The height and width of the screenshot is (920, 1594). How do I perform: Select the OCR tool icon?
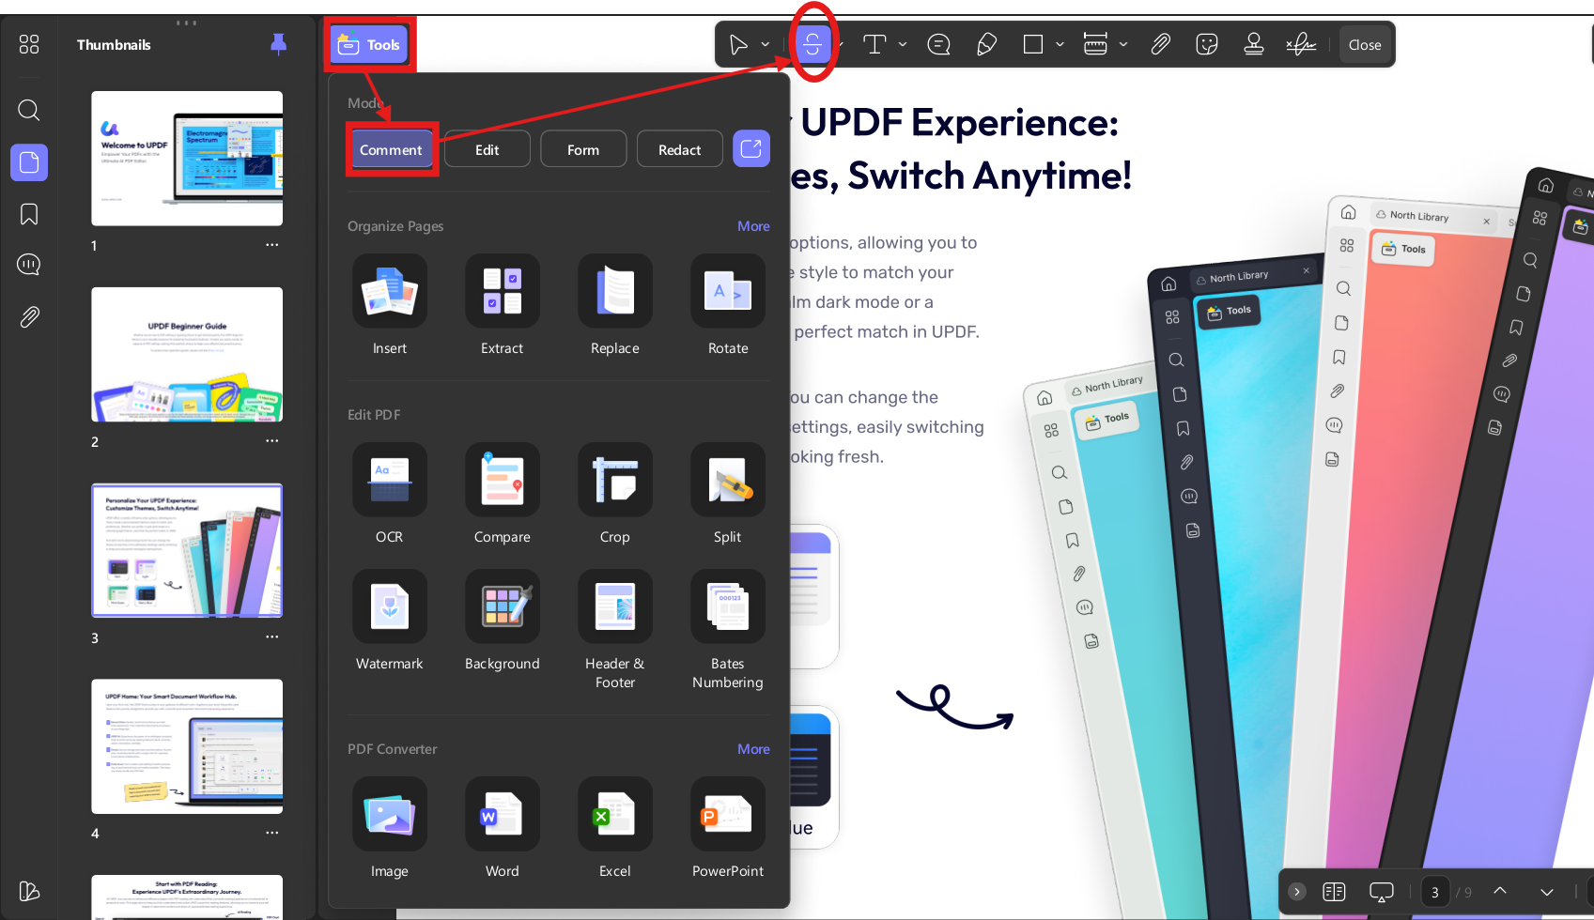pos(390,480)
